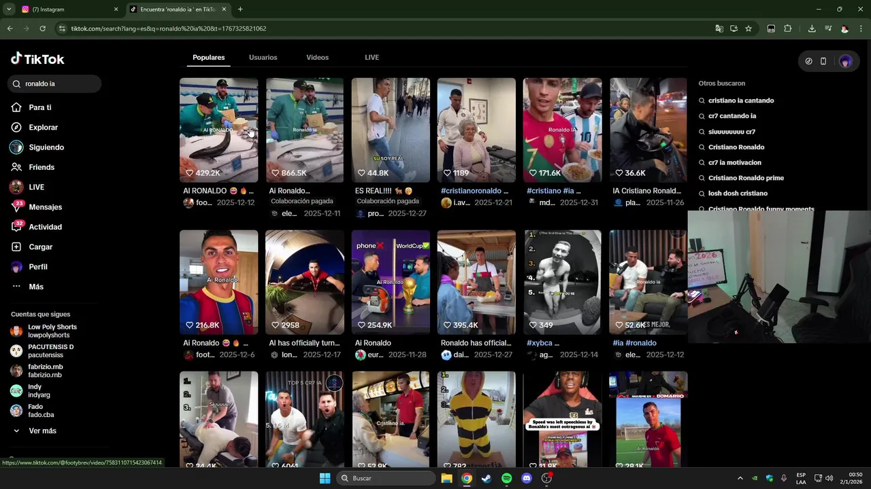Image resolution: width=871 pixels, height=489 pixels.
Task: Open video thumbnail with 395.4K likes
Action: click(x=476, y=282)
